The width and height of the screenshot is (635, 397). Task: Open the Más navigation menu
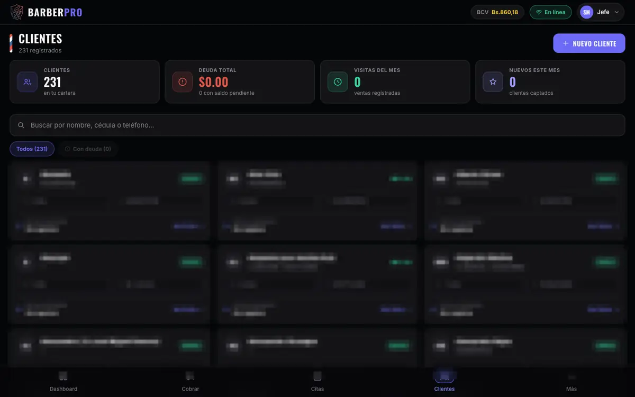click(571, 381)
